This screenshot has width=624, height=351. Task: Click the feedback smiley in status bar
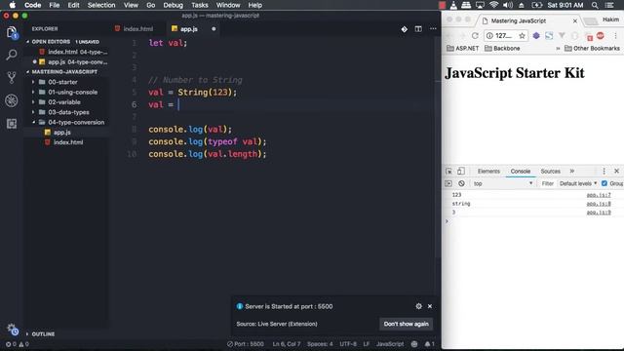tap(414, 344)
